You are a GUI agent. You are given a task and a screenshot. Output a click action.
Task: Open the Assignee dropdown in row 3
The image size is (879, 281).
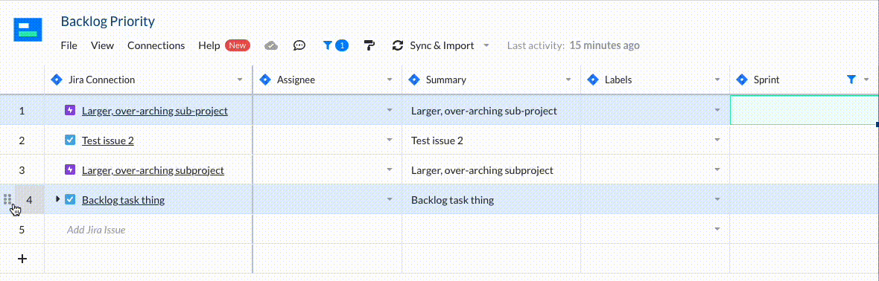390,169
